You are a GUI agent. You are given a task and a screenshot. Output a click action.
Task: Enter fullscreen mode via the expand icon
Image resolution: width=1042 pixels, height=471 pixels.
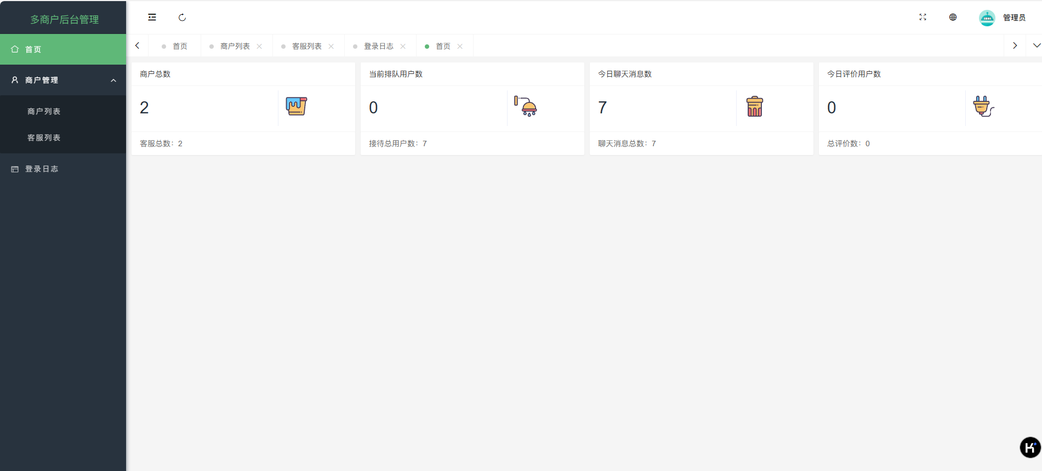click(x=923, y=18)
